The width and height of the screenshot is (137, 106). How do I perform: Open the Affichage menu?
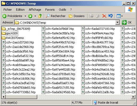pos(35,10)
